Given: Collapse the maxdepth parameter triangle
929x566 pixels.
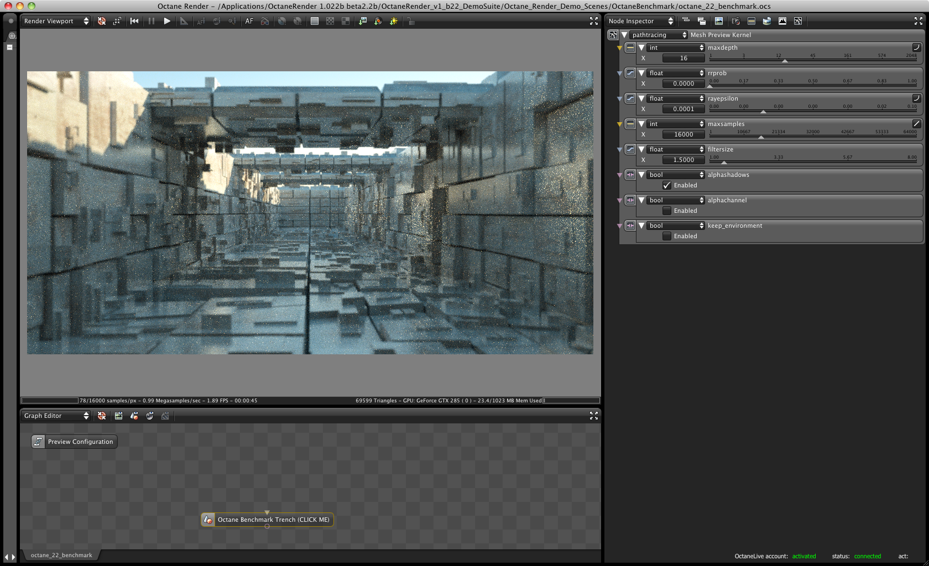Looking at the screenshot, I should [641, 48].
